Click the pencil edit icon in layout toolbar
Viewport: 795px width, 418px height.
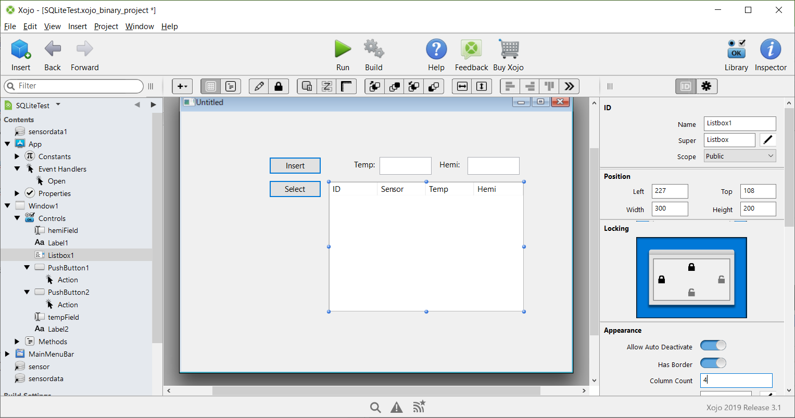259,86
